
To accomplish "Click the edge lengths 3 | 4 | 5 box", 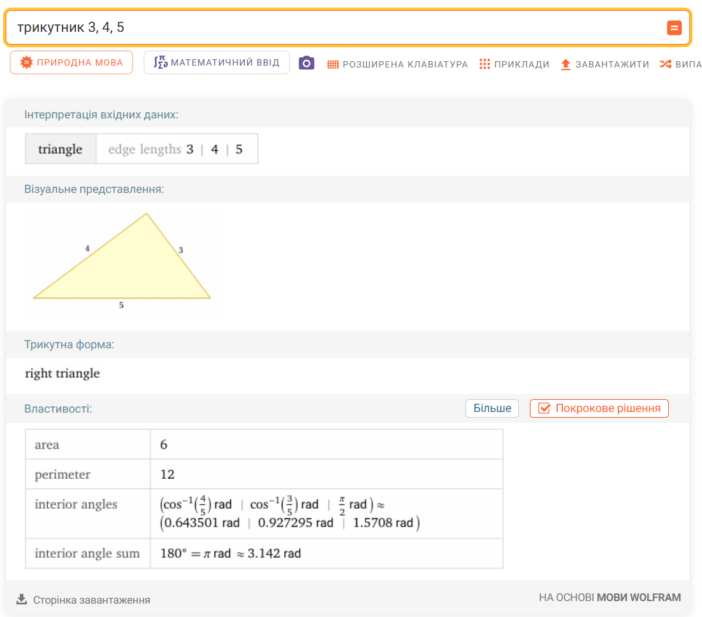I will pos(176,150).
